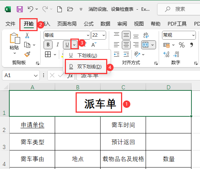Toggle middle vertical alignment

point(126,35)
